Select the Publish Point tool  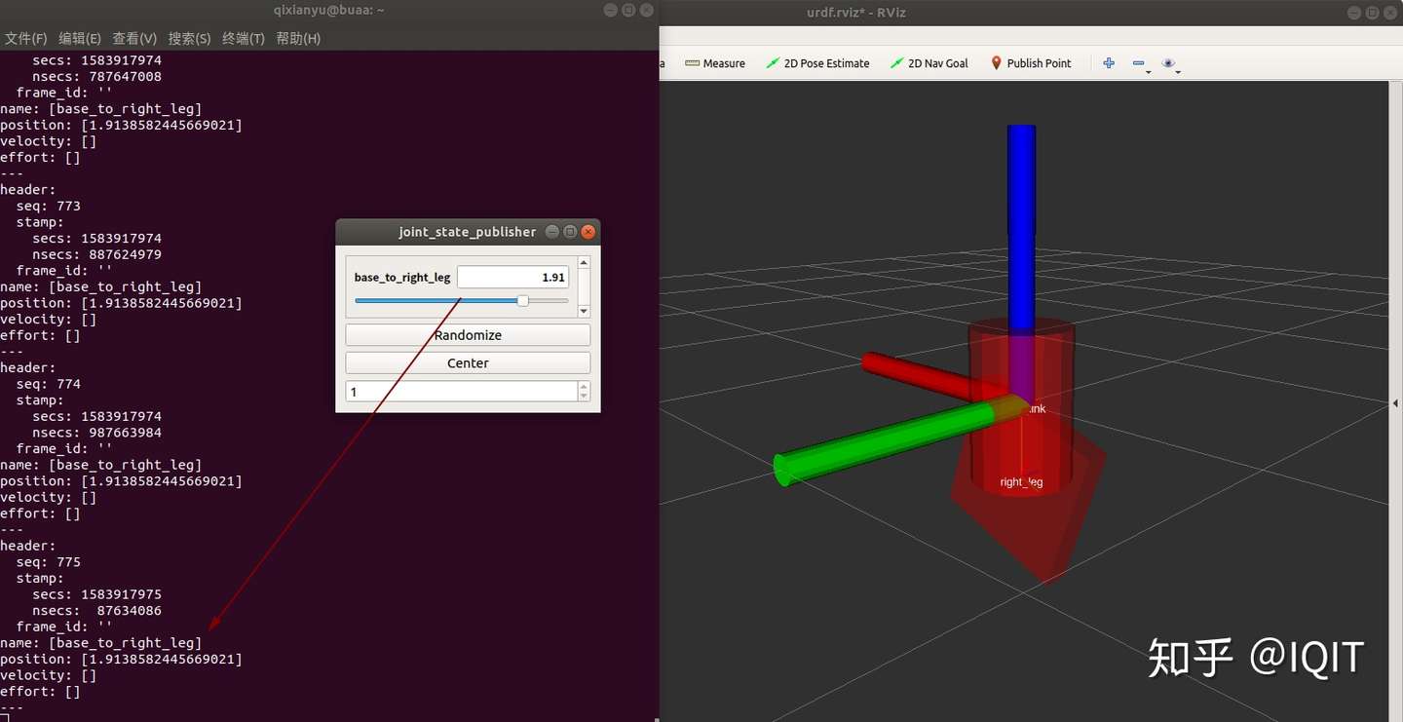coord(1031,63)
